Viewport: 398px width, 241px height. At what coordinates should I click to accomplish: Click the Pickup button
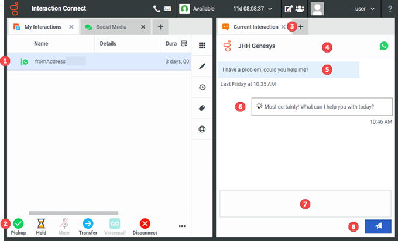(x=18, y=223)
